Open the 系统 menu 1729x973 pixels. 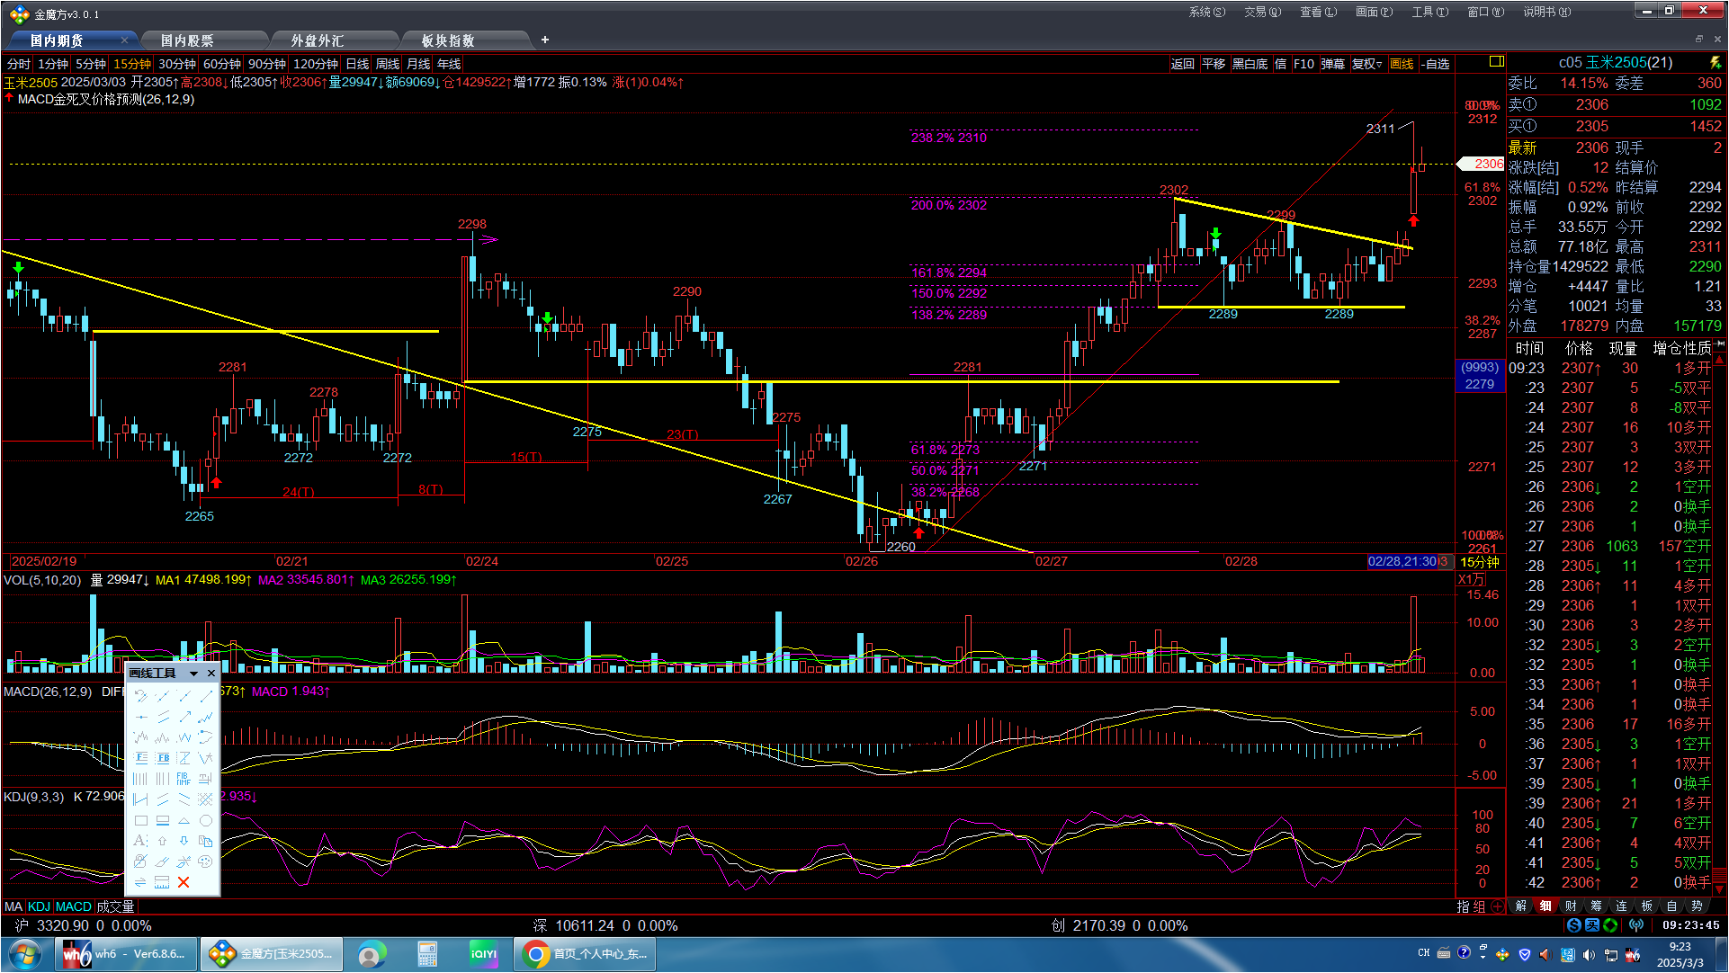click(1206, 12)
